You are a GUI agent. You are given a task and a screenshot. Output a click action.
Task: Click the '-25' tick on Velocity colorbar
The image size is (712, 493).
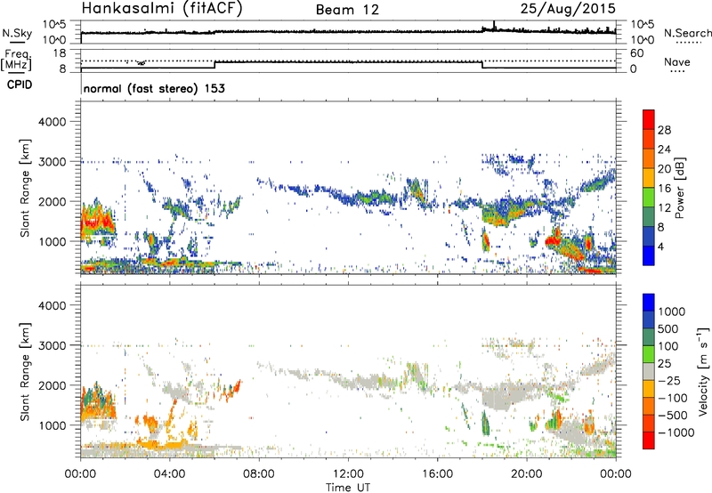click(x=669, y=380)
